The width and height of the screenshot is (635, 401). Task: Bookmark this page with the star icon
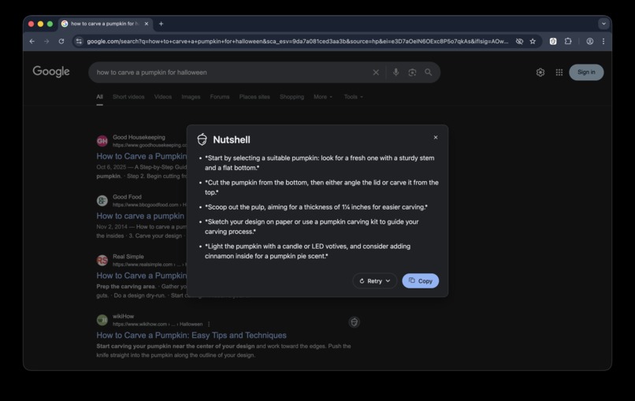(x=533, y=41)
